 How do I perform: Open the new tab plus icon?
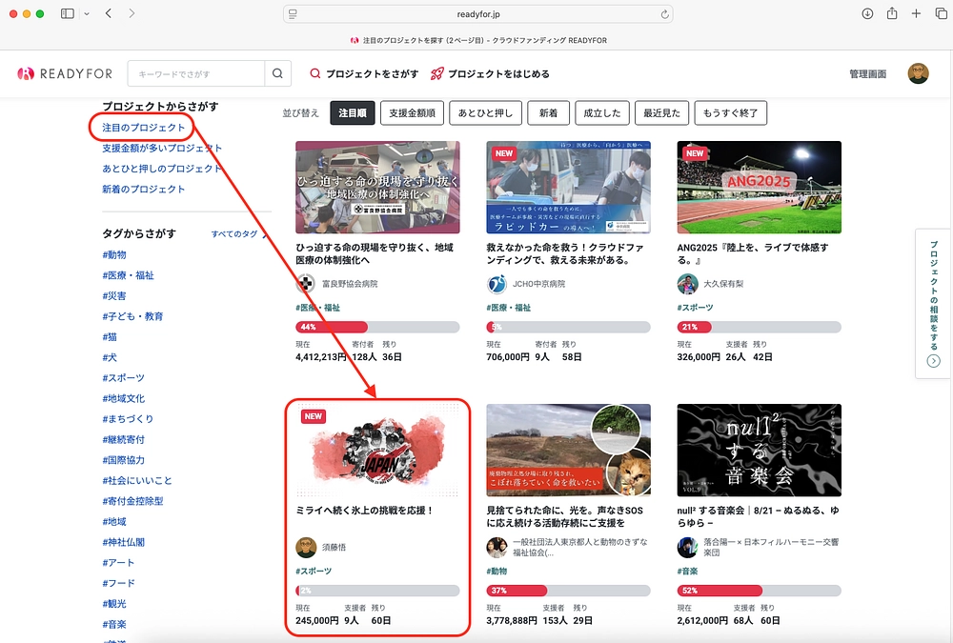(917, 14)
